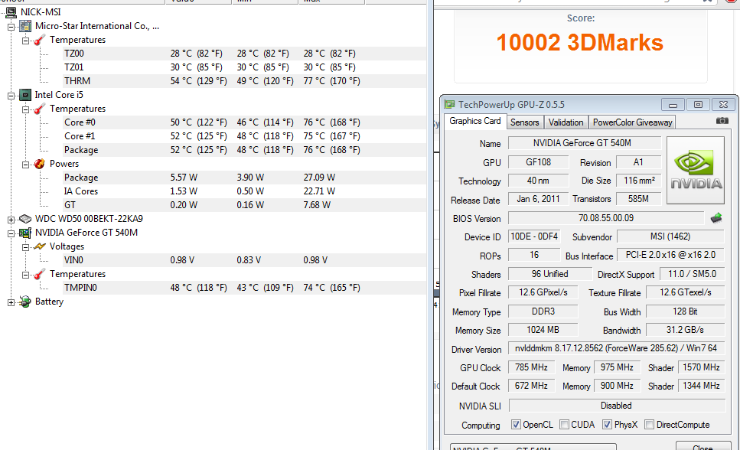Click the Driver Version field in GPU-Z
This screenshot has width=740, height=450.
coord(616,348)
